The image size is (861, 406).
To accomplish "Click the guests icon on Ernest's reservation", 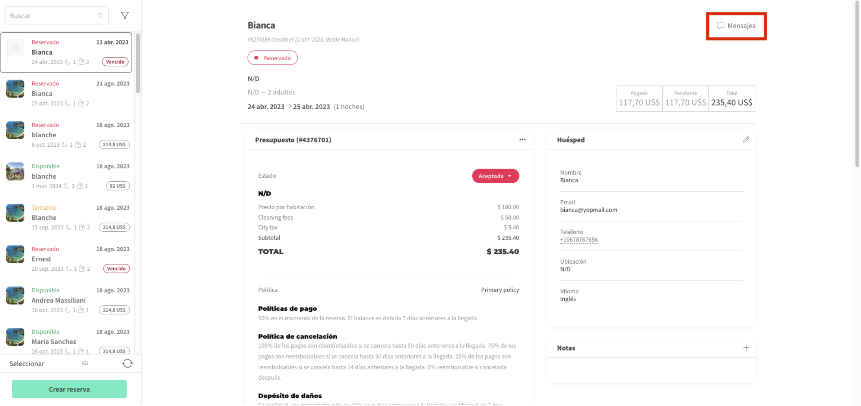I will coord(82,269).
